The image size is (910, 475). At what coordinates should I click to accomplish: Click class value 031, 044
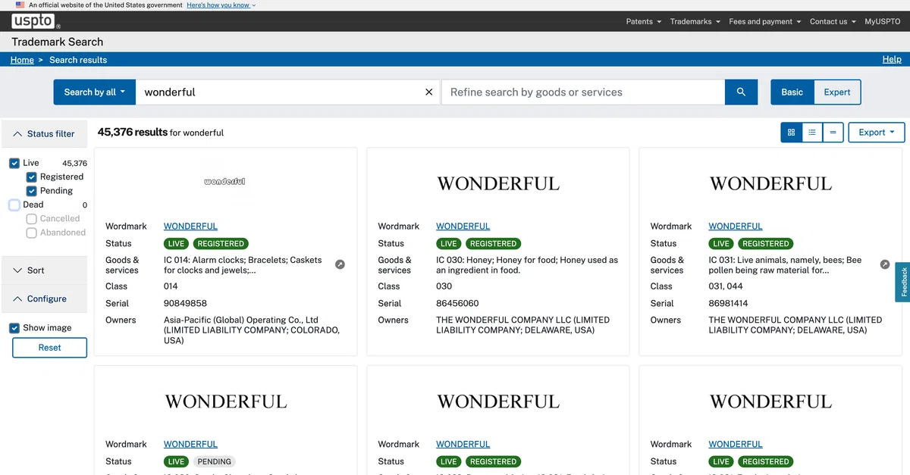[x=726, y=286]
